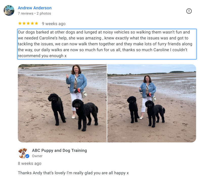This screenshot has height=179, width=202.
Task: Click the third gold rating star
Action: 28,23
